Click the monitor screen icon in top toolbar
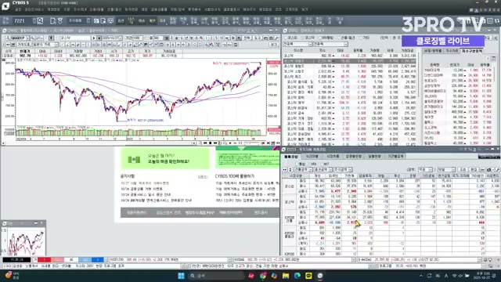This screenshot has width=501, height=282. 110,21
